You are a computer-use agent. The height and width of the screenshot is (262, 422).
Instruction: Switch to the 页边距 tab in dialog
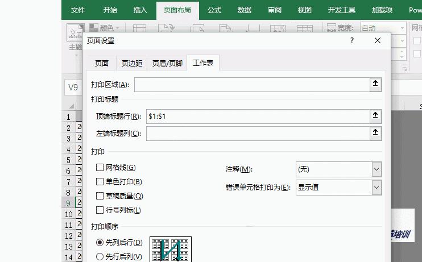[x=131, y=64]
